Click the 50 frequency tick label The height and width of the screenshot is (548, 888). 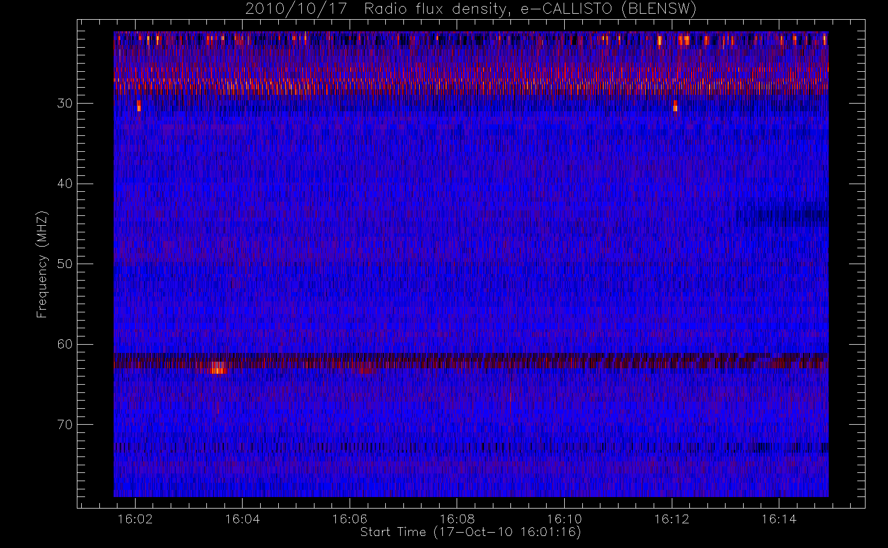click(x=65, y=264)
